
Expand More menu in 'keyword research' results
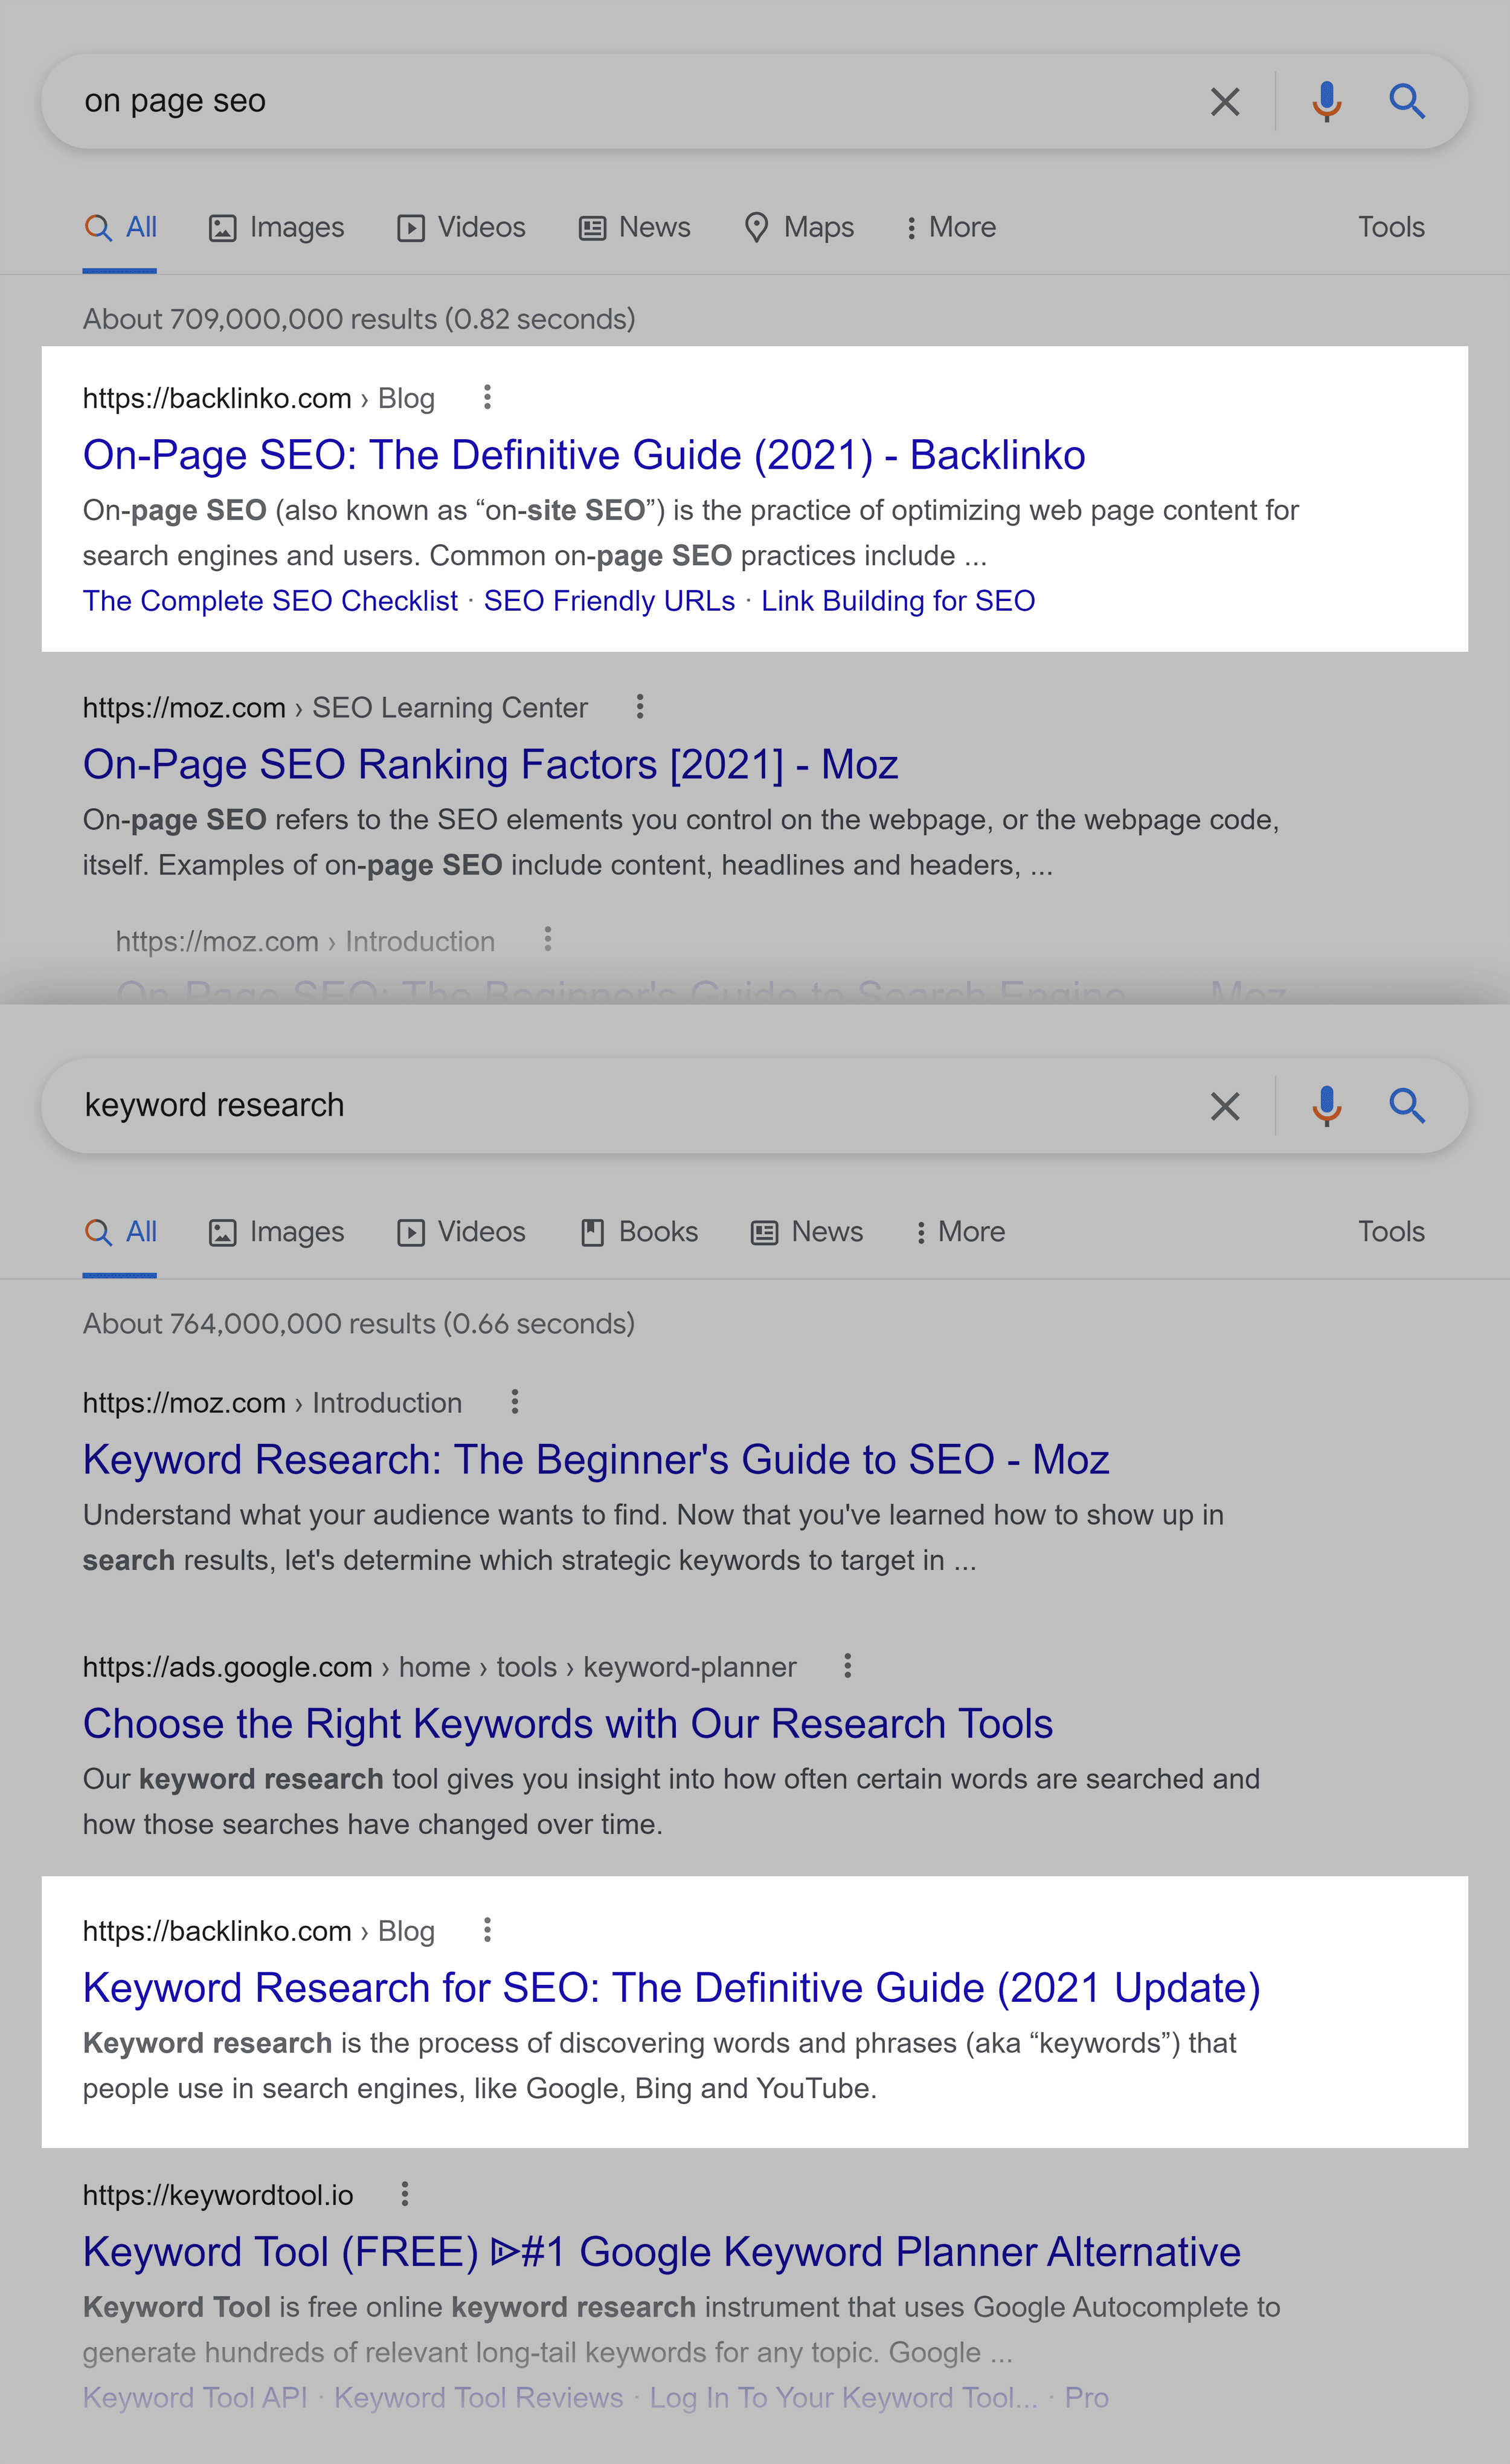tap(960, 1231)
